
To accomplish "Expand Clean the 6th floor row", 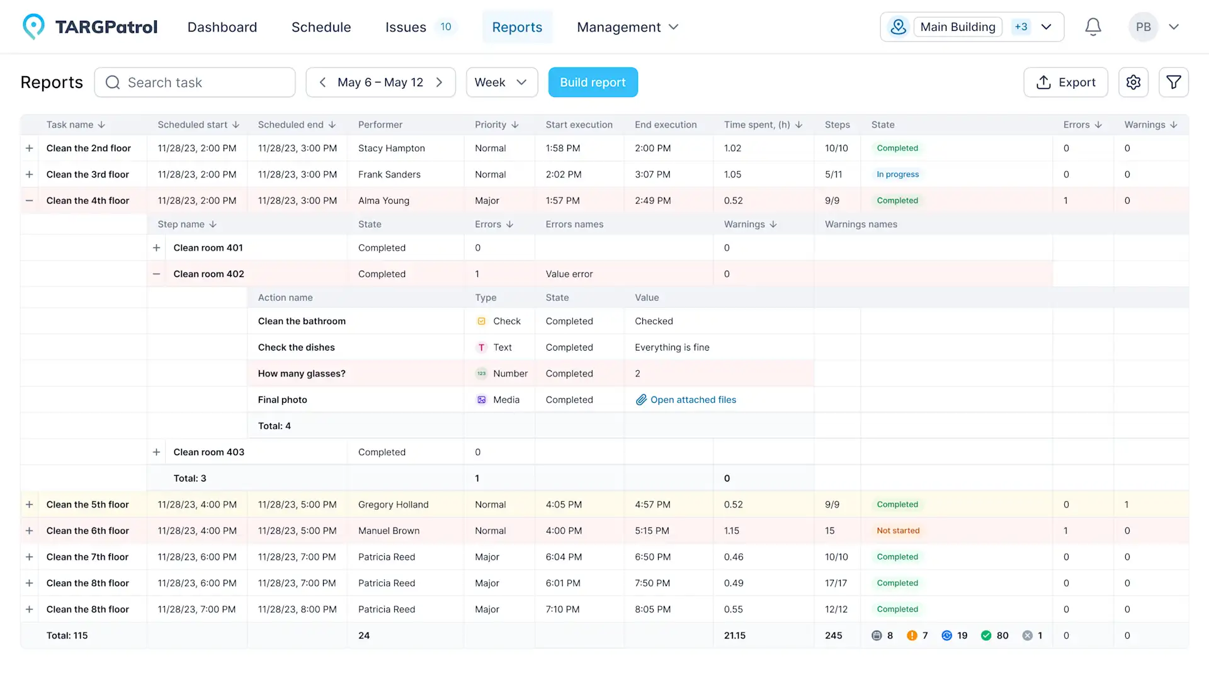I will point(29,531).
